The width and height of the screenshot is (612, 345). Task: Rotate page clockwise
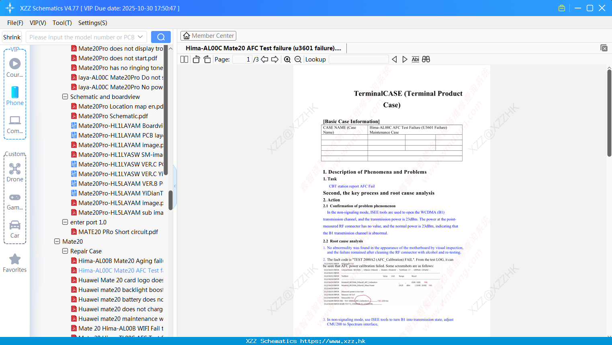207,60
